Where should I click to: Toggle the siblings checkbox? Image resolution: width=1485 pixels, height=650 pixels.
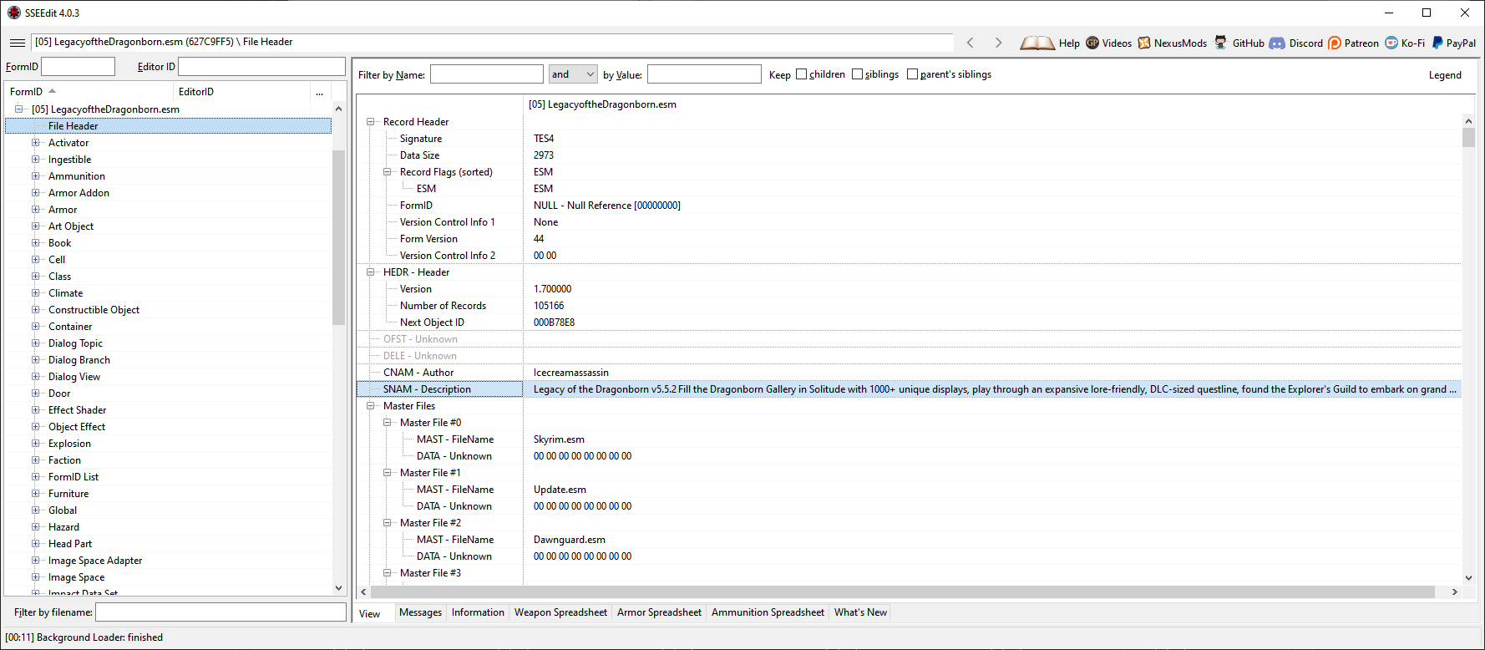coord(857,74)
